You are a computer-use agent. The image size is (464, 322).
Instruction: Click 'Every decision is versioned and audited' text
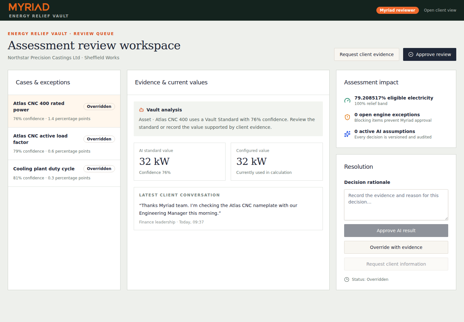[393, 137]
